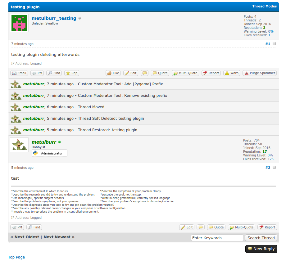286x261 pixels.
Task: Click the Find button under post #2
Action: [x=34, y=227]
